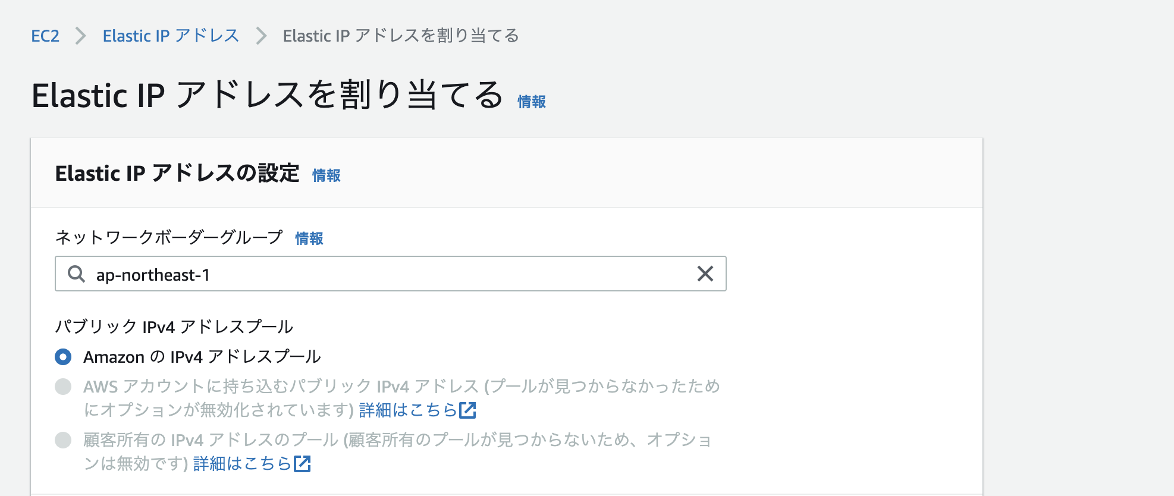Screen dimensions: 1174x496
Task: Open the 情報 link beside ネットワークボーダーグループ
Action: tap(309, 238)
